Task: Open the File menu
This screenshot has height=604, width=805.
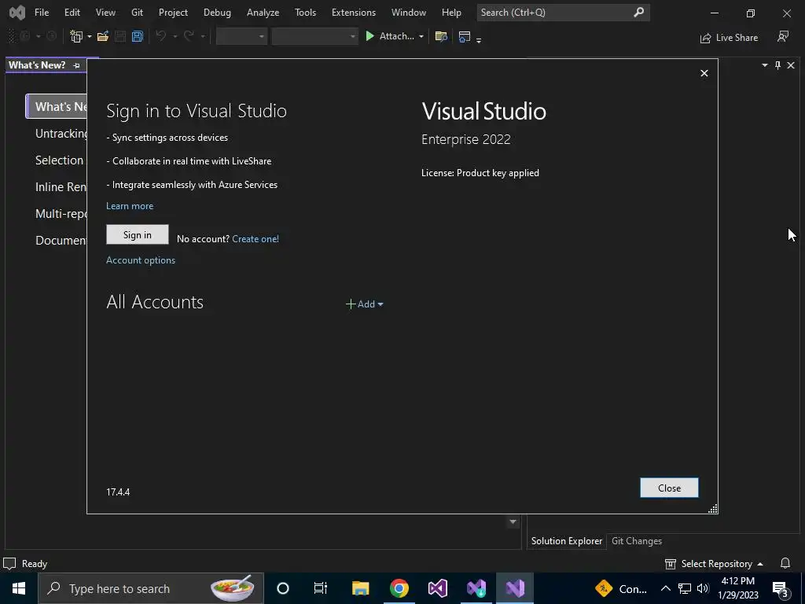Action: [42, 13]
